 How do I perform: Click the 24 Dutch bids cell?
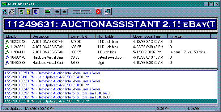tap(108, 42)
